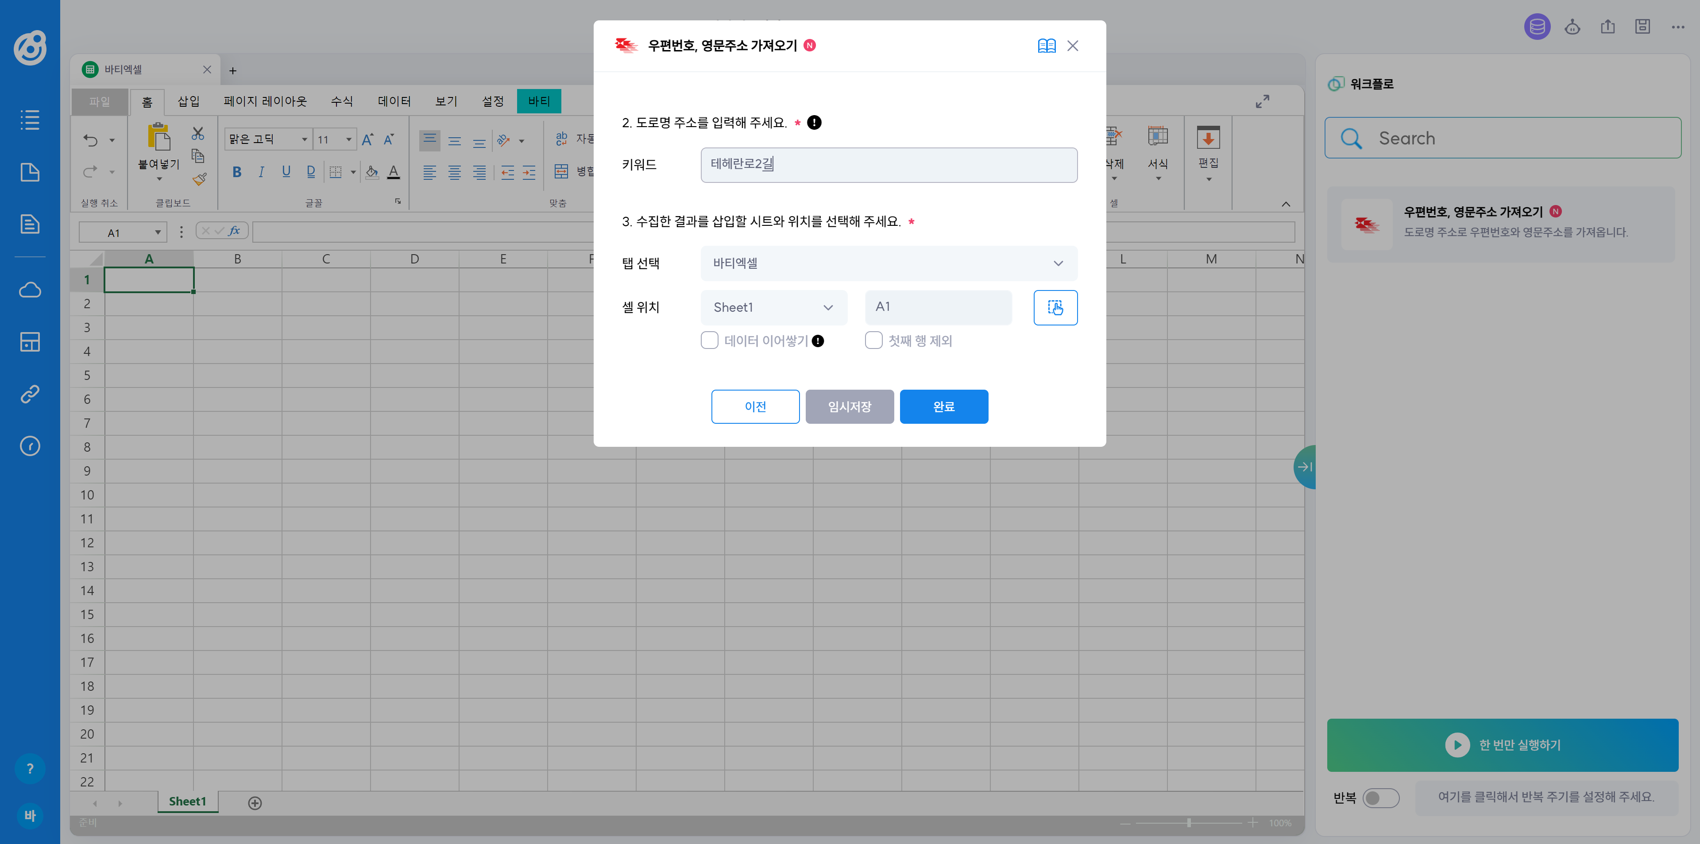Image resolution: width=1700 pixels, height=844 pixels.
Task: Select the Sheet1 sheet tab
Action: [187, 802]
